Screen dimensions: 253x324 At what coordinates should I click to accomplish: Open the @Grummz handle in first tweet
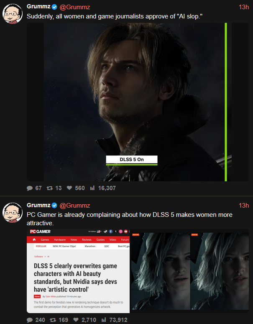point(75,7)
